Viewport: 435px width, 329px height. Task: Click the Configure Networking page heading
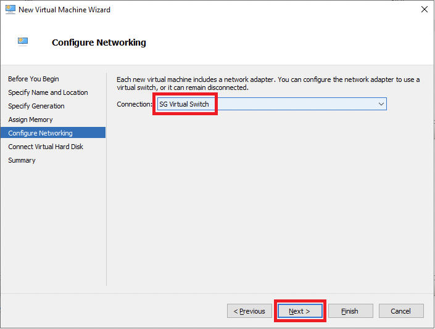click(99, 43)
